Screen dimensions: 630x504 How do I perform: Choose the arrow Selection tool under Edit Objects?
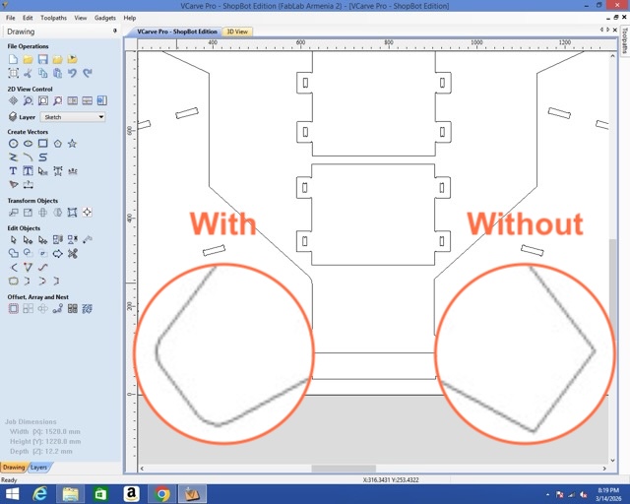point(13,240)
